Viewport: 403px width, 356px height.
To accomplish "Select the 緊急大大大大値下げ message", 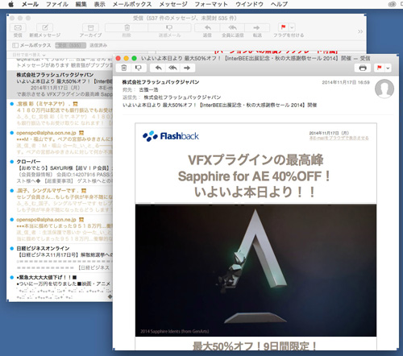I will 60,287.
